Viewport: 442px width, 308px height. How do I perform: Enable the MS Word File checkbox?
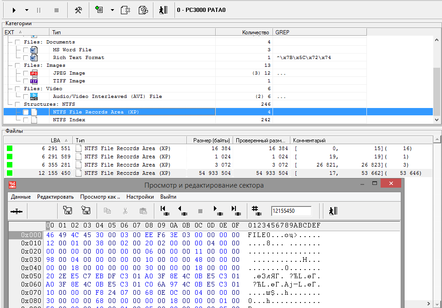[x=26, y=50]
